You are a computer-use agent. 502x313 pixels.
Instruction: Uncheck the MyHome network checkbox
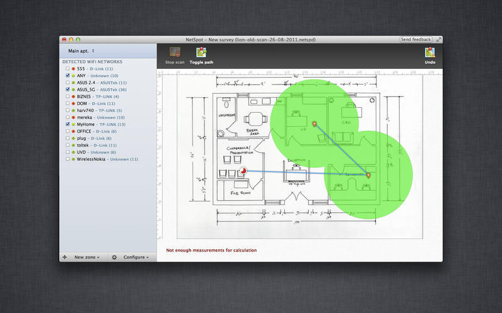68,125
